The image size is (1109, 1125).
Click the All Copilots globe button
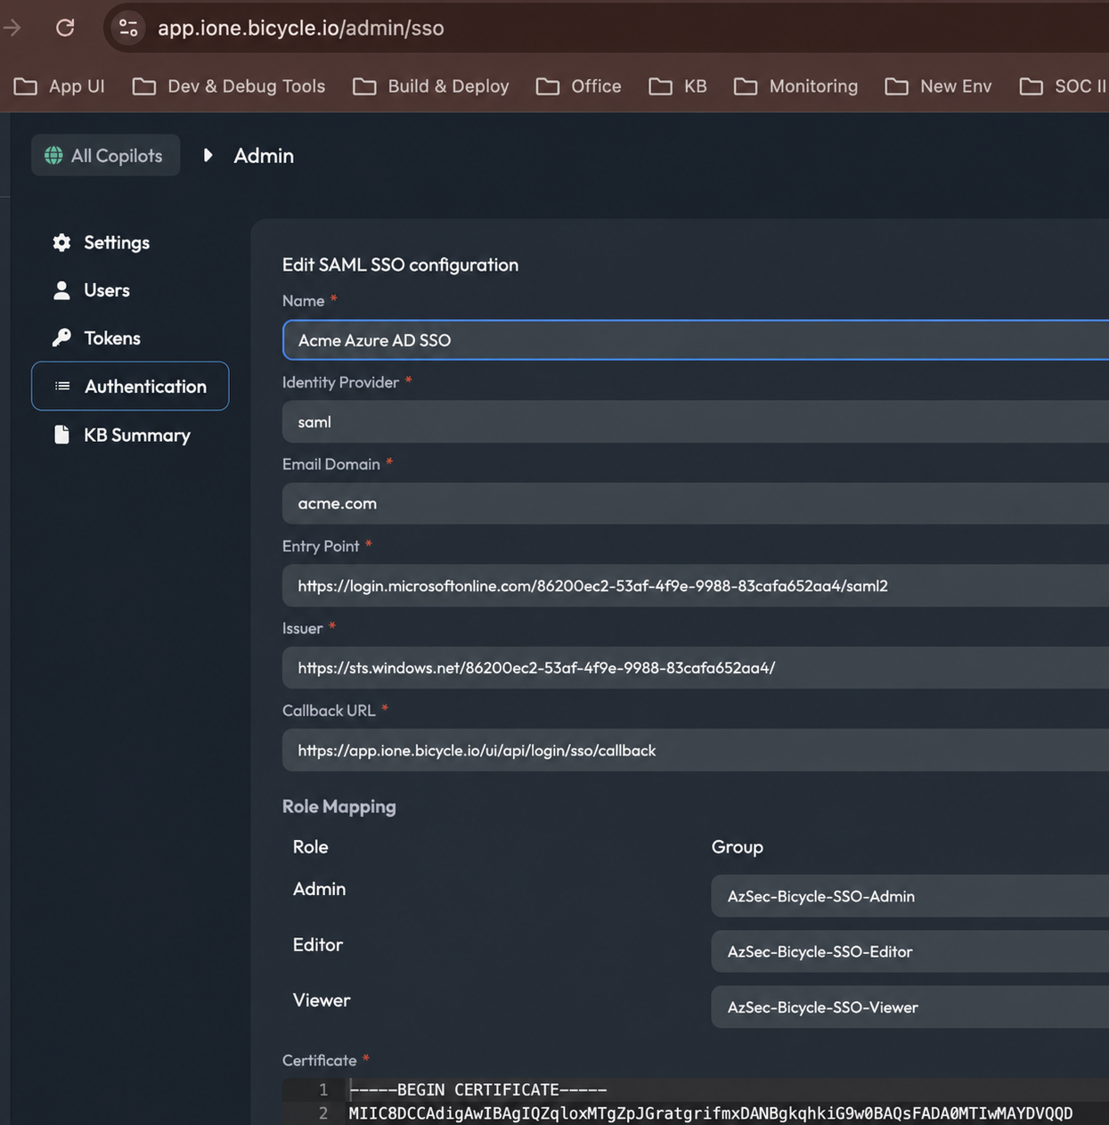tap(105, 155)
